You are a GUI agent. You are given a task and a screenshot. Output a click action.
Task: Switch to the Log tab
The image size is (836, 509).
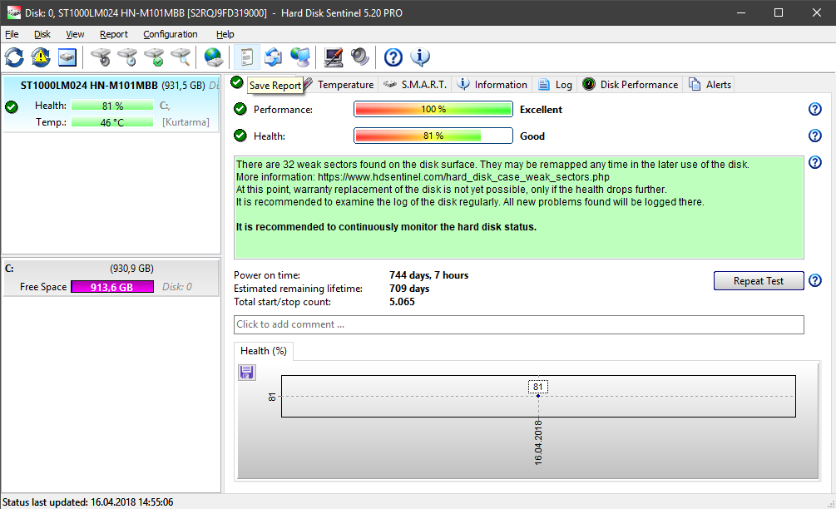click(555, 85)
